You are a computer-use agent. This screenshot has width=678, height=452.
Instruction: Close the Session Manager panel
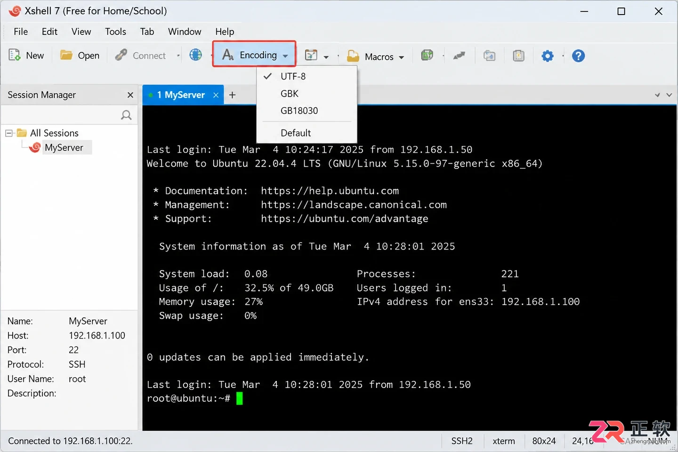pyautogui.click(x=130, y=95)
